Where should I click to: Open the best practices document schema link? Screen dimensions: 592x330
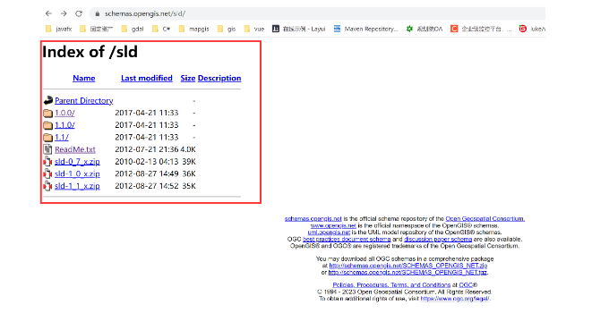(347, 239)
